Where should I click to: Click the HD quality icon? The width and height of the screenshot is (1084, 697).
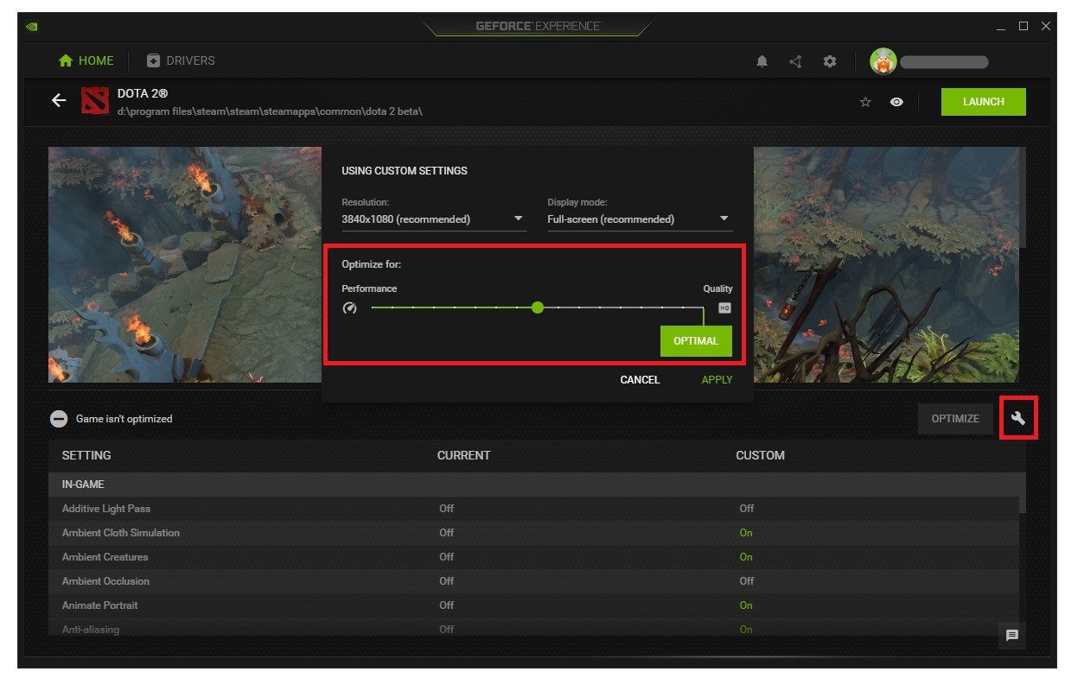(724, 307)
